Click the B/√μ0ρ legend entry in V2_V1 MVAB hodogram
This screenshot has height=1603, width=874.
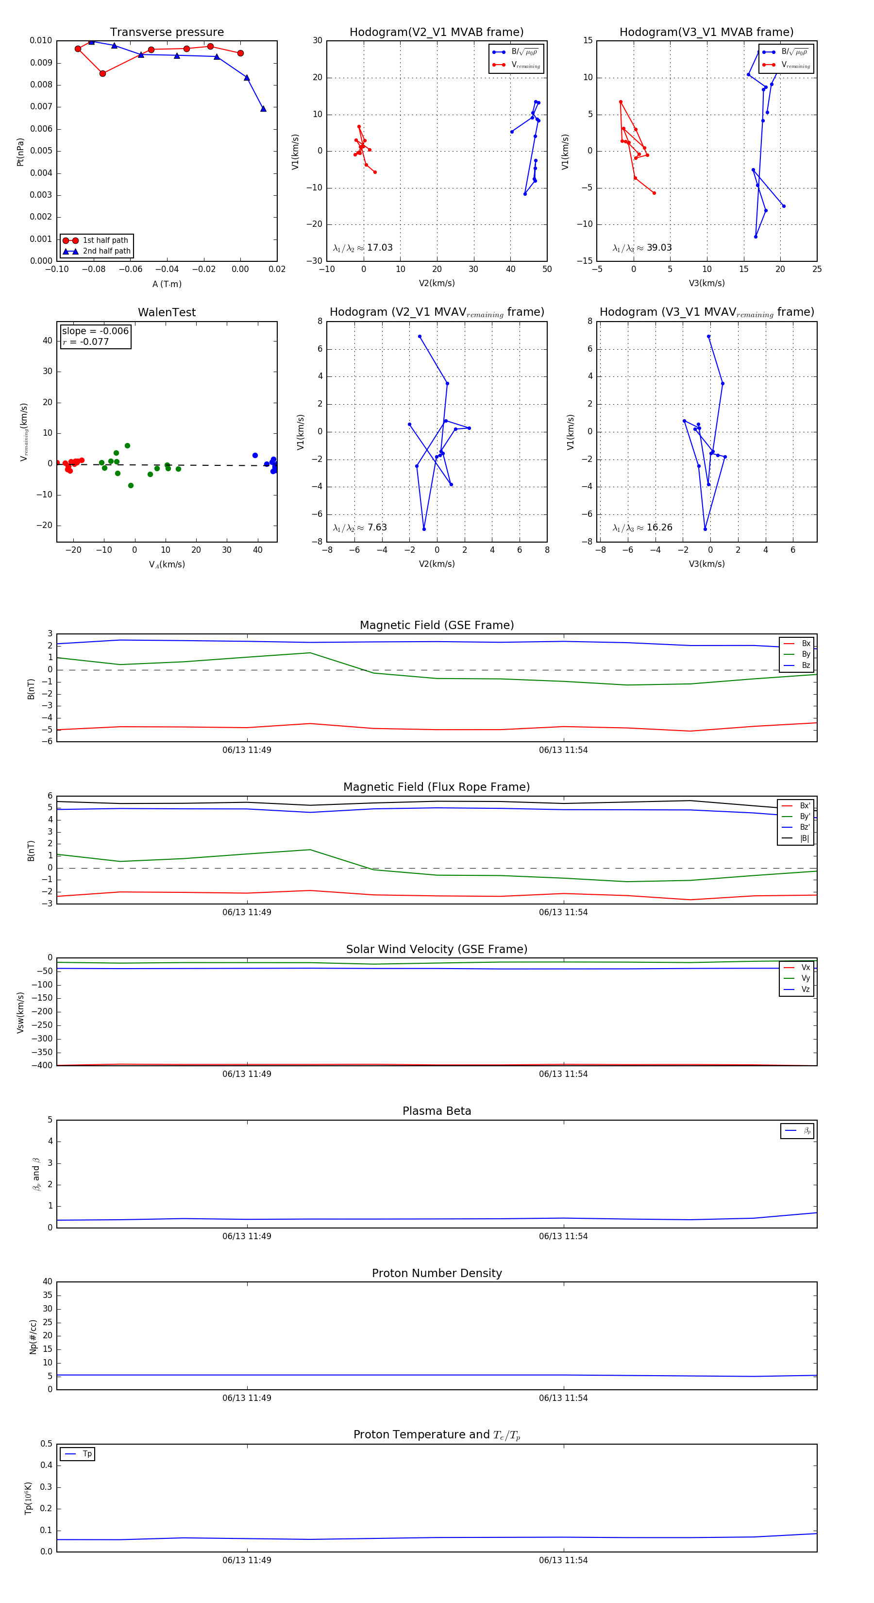(516, 51)
